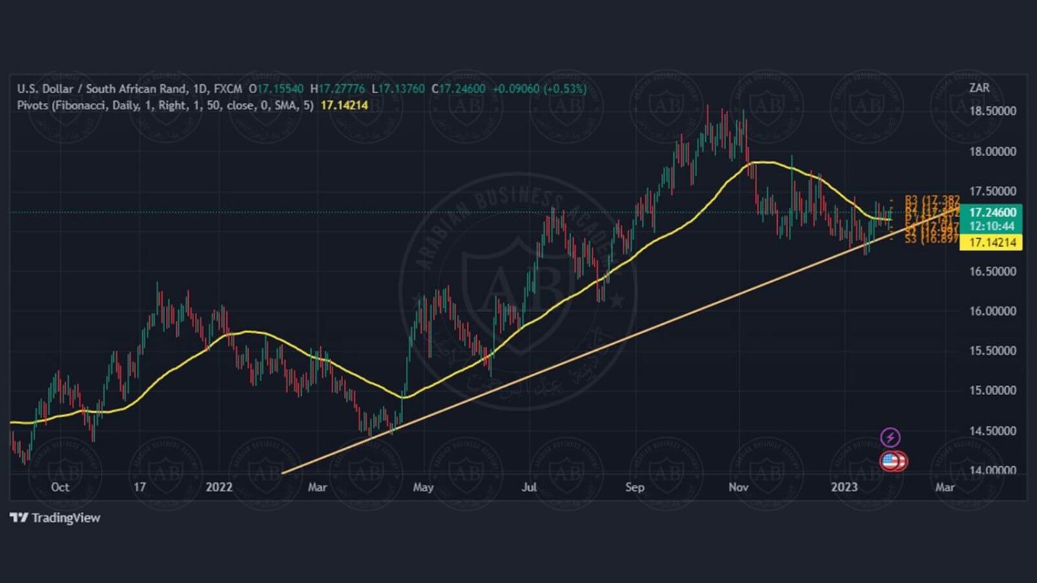Click the Mar label between 2022 and May
The image size is (1037, 583).
click(317, 487)
